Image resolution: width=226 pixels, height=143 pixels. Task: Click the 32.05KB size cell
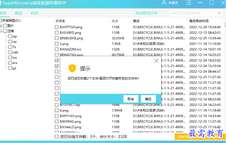[118, 38]
